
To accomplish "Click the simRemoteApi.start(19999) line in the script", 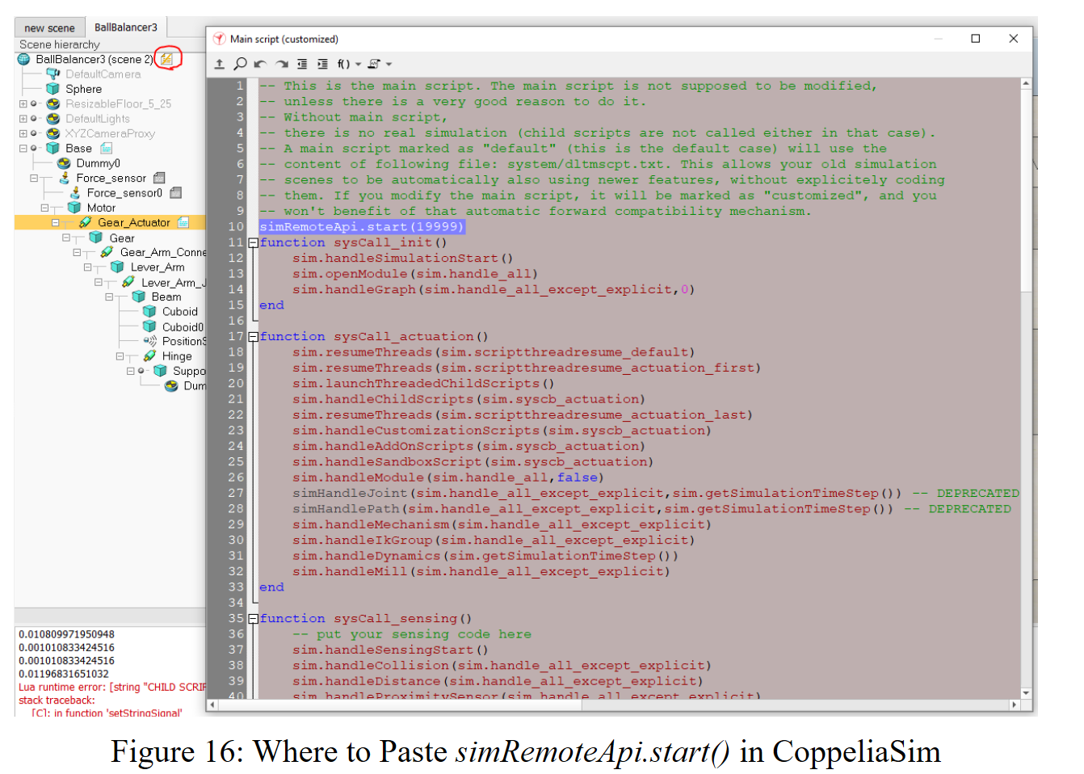I will coord(362,227).
